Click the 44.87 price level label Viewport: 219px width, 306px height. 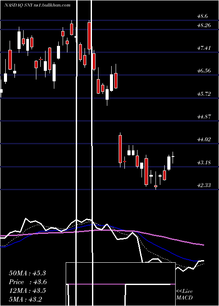point(204,117)
